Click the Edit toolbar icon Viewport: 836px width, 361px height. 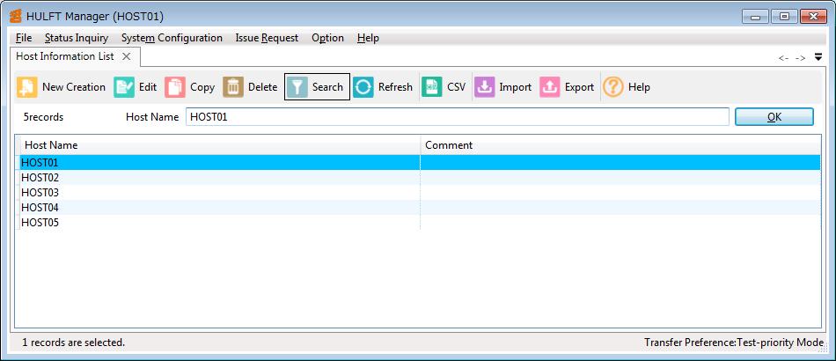(x=124, y=87)
